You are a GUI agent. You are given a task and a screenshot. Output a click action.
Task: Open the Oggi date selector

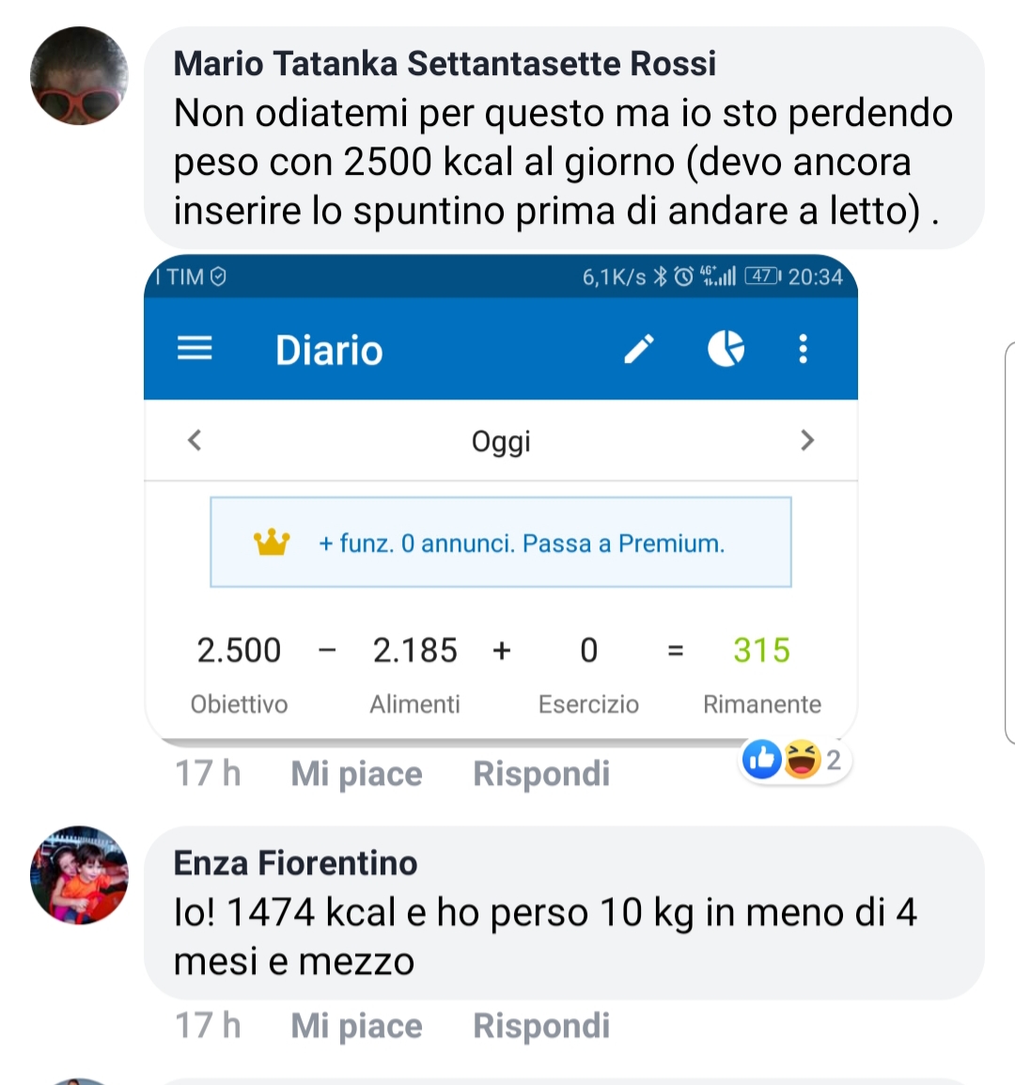click(x=501, y=441)
